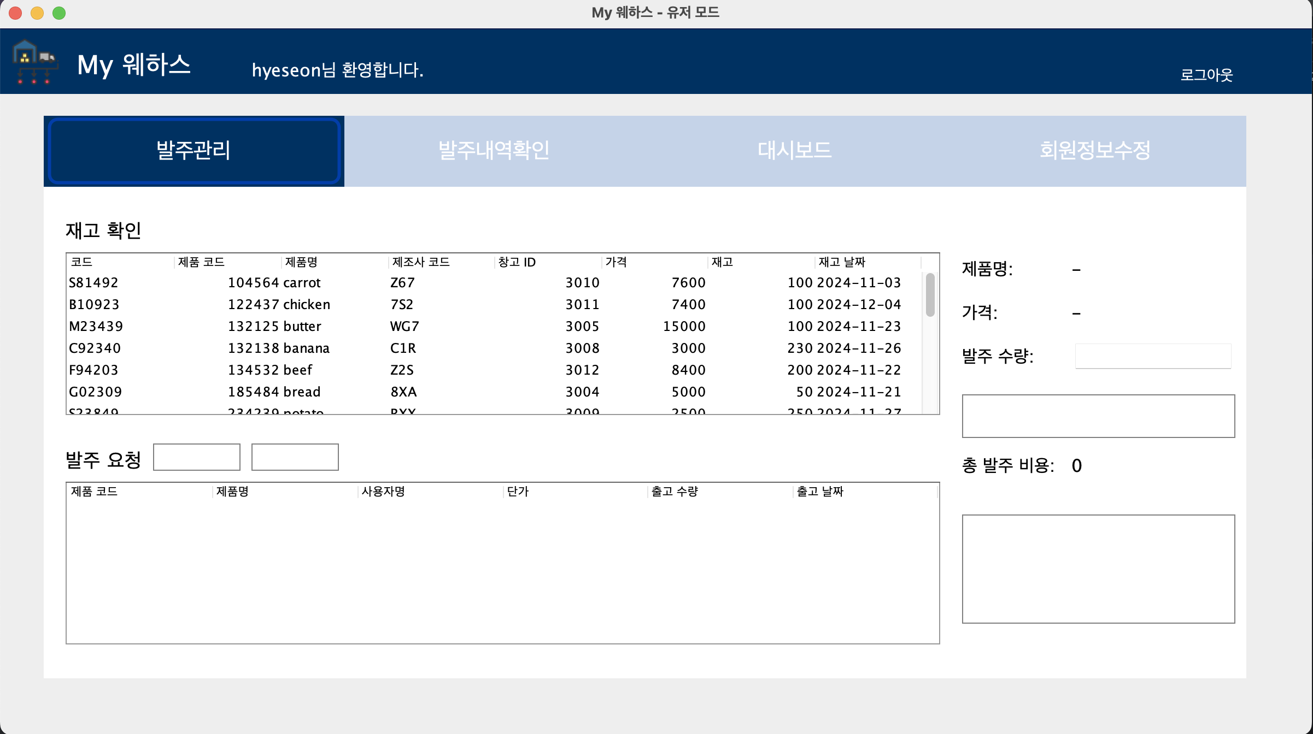
Task: Click the inventory 제품 코드 column header
Action: (228, 262)
